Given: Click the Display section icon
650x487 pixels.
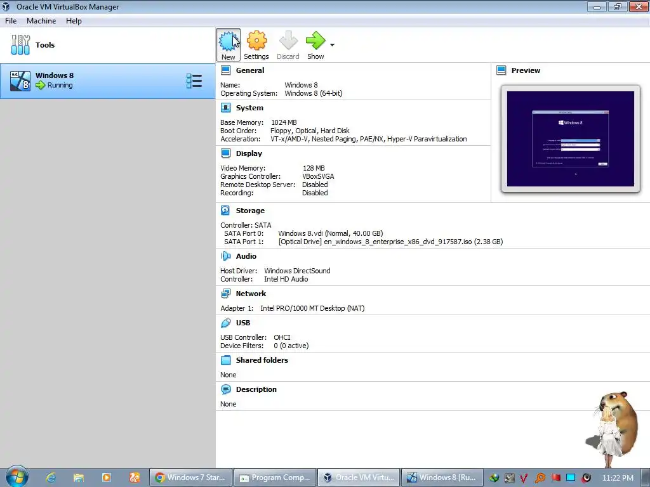Looking at the screenshot, I should (x=225, y=153).
